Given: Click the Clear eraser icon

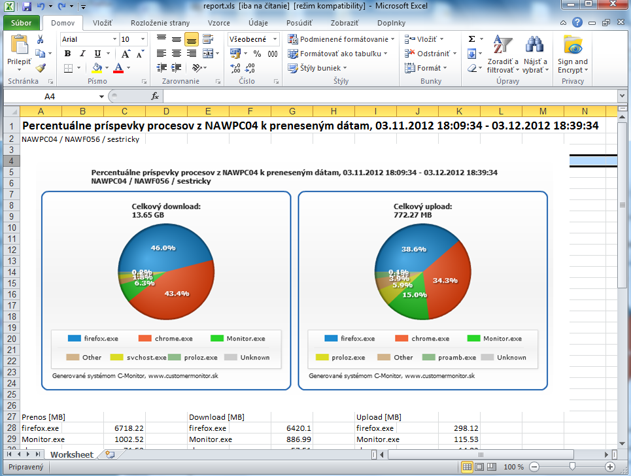Looking at the screenshot, I should 472,68.
